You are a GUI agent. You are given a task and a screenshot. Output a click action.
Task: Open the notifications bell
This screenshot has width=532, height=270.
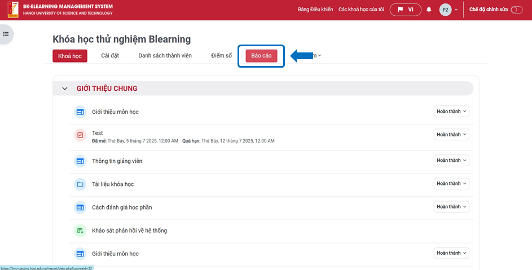pyautogui.click(x=429, y=10)
